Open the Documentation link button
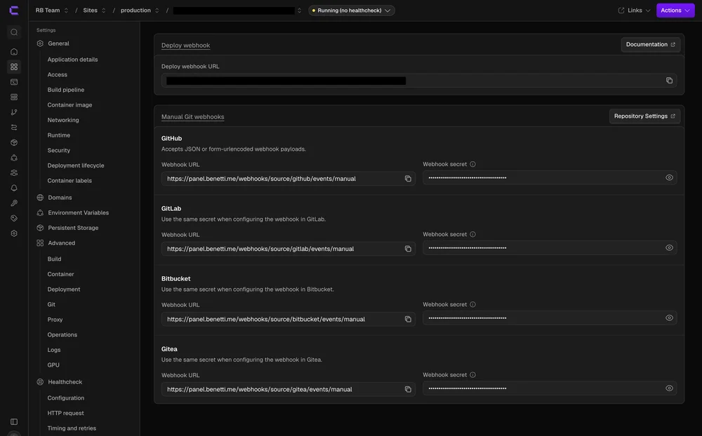Screen dimensions: 702x436 pyautogui.click(x=650, y=44)
